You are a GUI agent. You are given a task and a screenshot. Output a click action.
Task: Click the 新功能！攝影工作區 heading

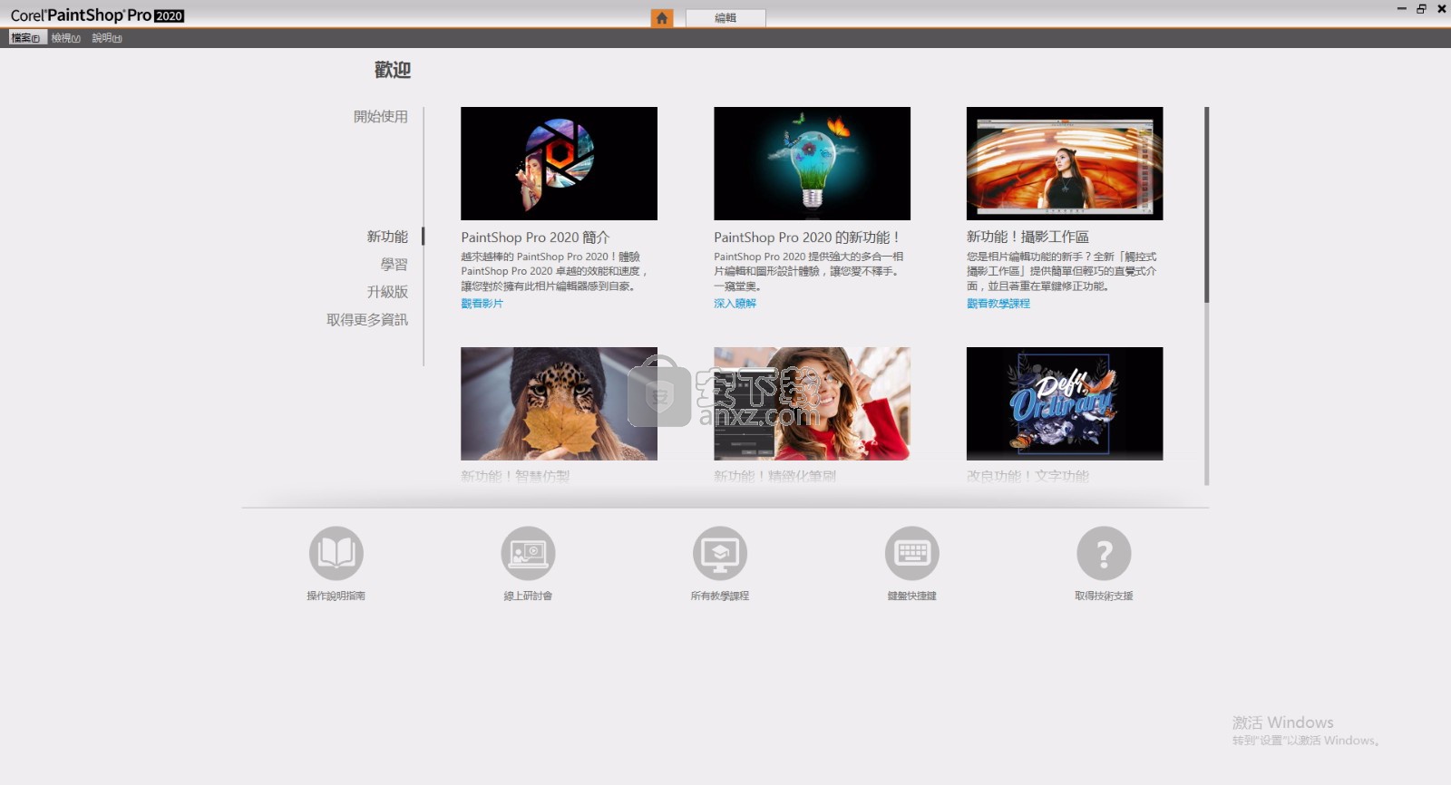[1027, 237]
